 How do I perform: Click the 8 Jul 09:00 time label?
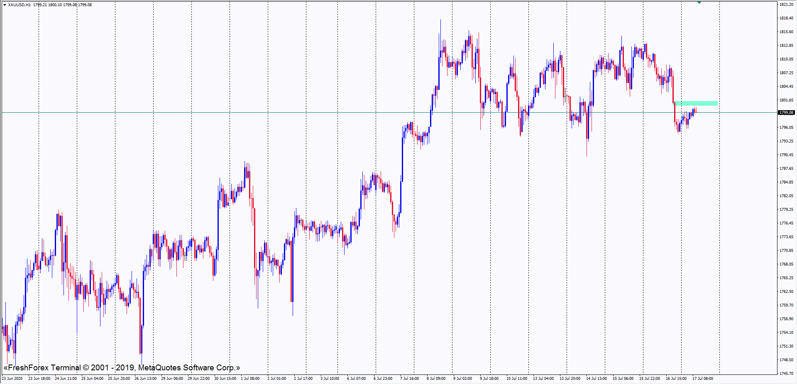point(436,379)
